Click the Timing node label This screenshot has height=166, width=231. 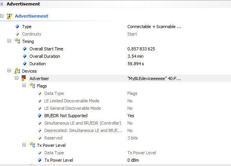[x=28, y=41]
